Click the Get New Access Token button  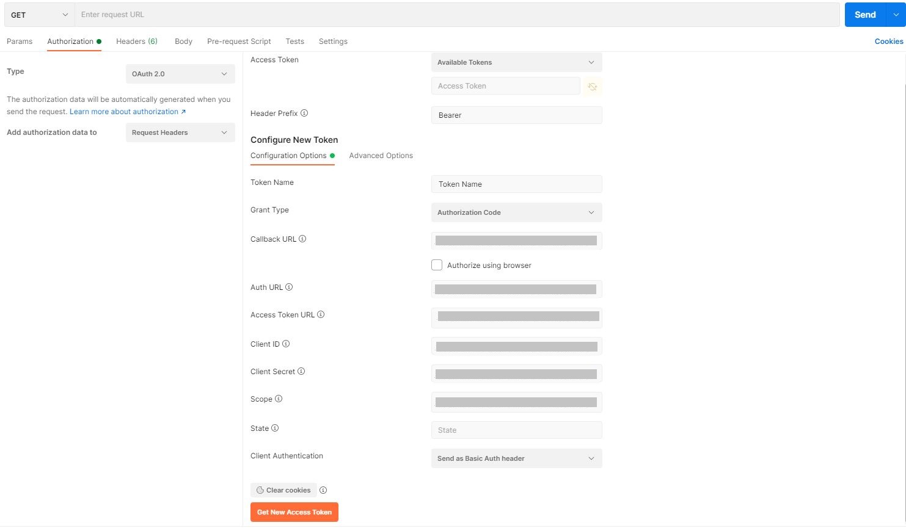[294, 512]
